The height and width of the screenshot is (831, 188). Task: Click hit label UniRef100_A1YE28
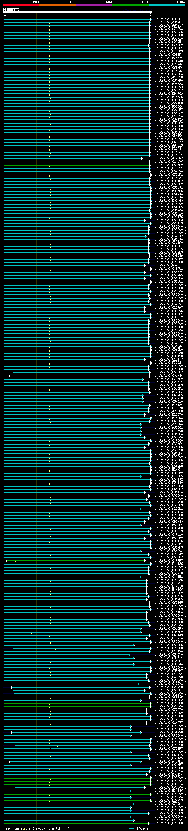168,78
